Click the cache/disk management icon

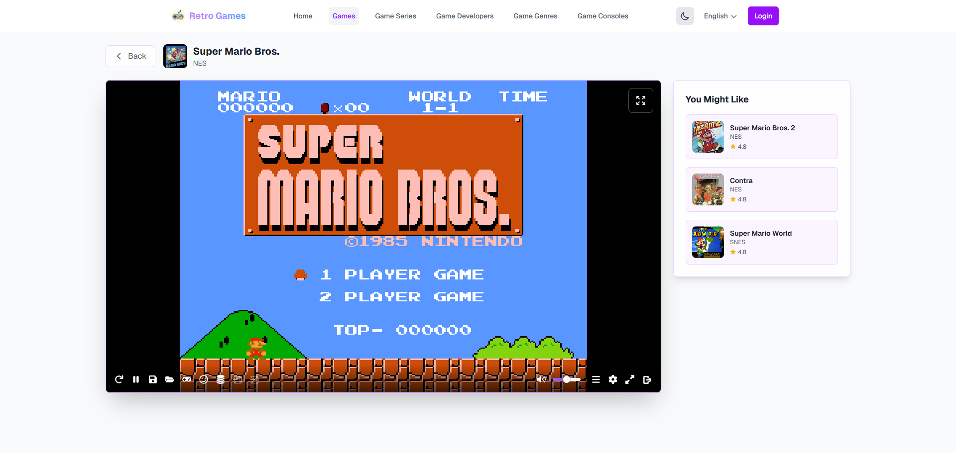click(x=221, y=379)
